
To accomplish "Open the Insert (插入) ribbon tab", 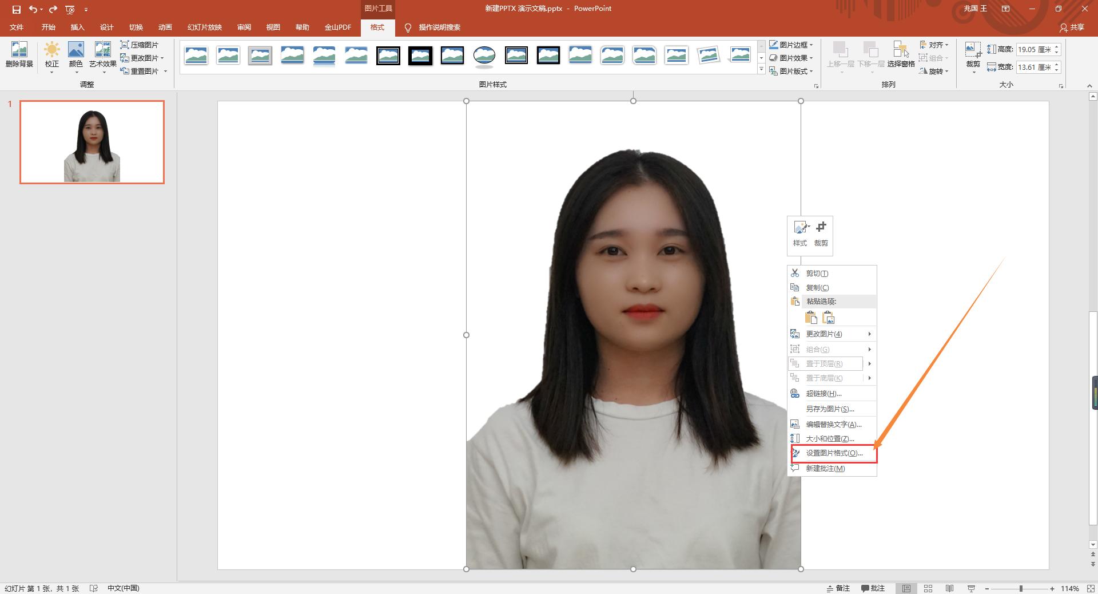I will 77,27.
